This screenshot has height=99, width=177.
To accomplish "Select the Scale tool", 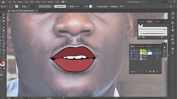I will tap(4, 34).
